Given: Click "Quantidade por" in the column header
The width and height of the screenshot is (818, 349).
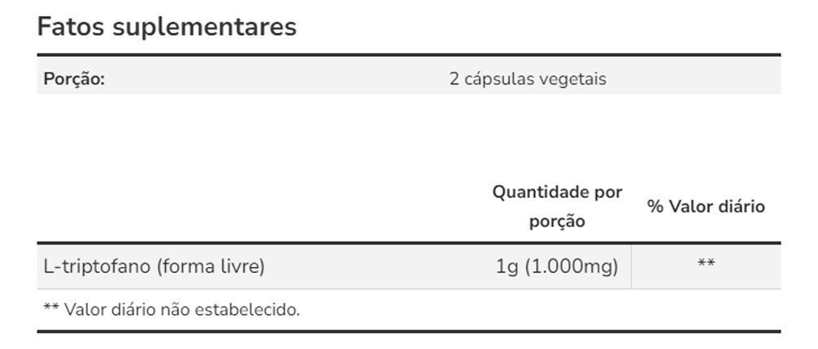Looking at the screenshot, I should (557, 192).
